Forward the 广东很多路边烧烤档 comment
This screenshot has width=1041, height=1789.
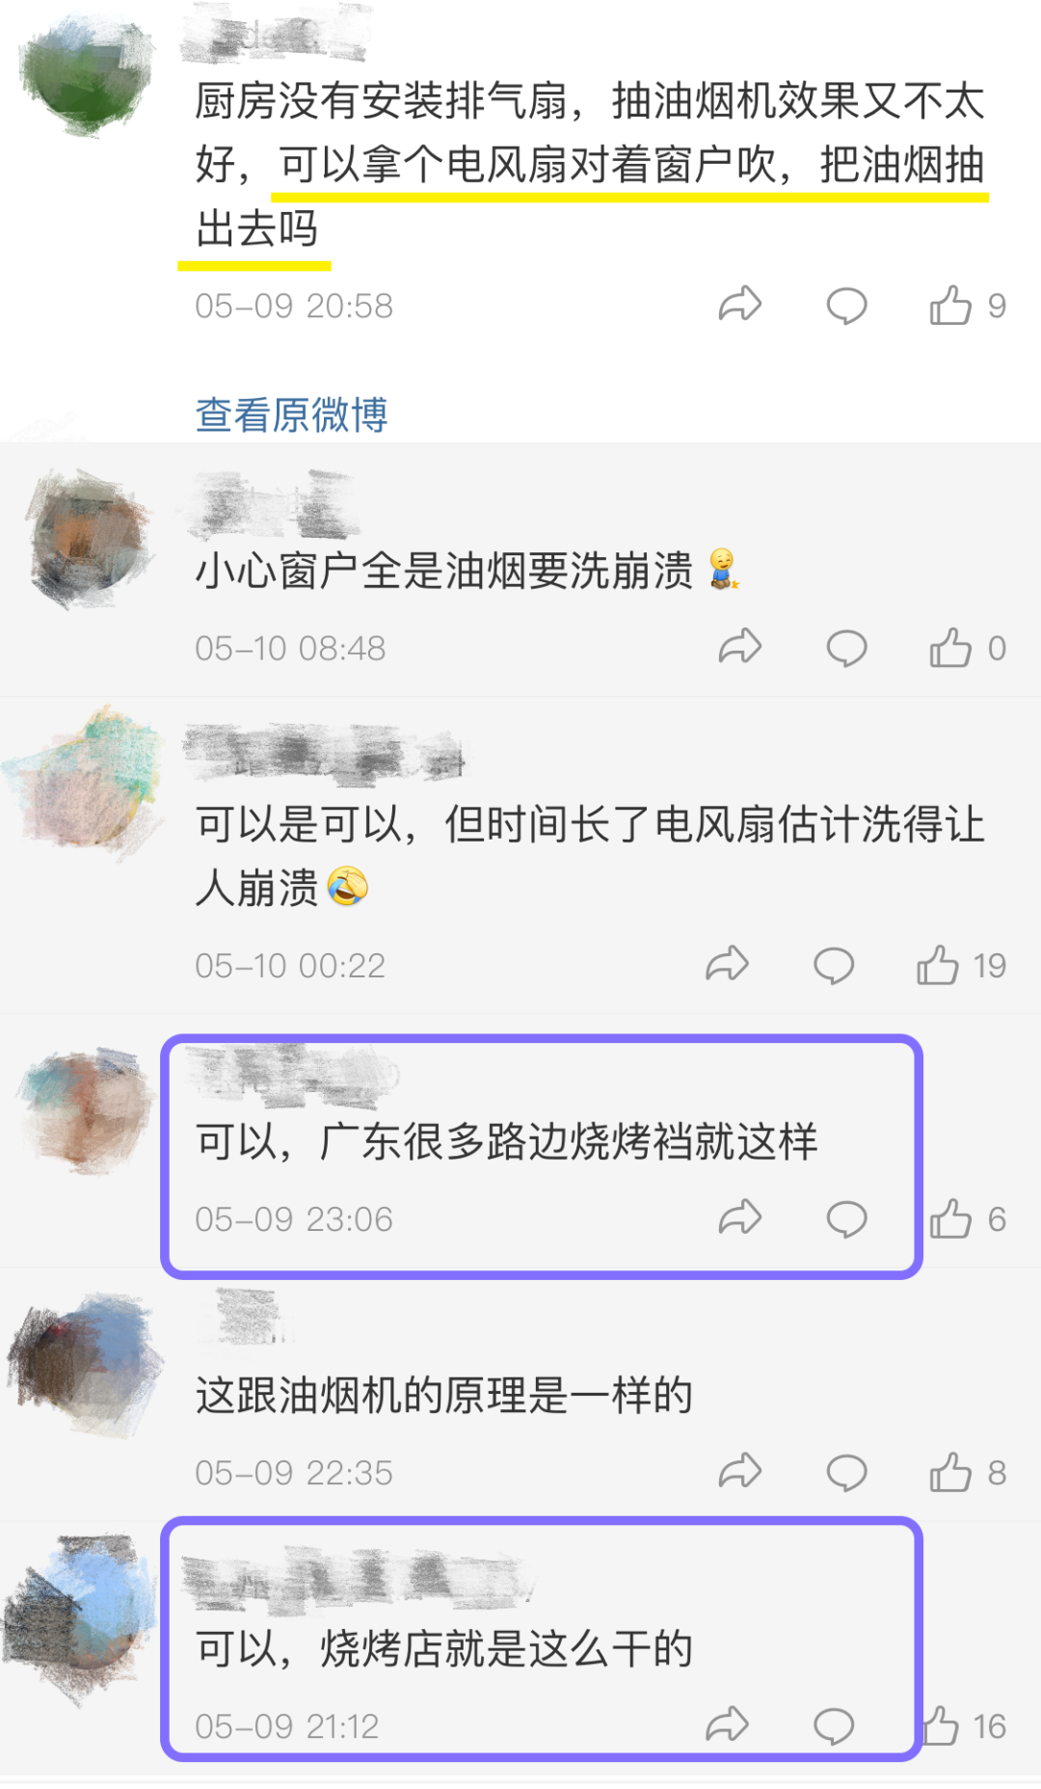(740, 1218)
